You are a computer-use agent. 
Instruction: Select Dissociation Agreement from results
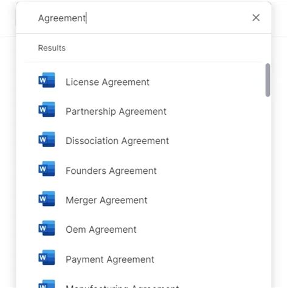(x=117, y=141)
